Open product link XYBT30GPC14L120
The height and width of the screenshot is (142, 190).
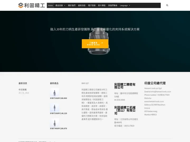[58, 113]
